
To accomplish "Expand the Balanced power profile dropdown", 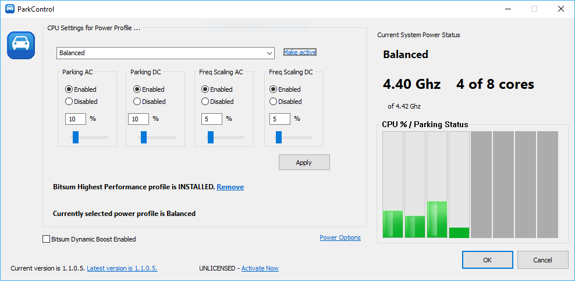I will (165, 53).
